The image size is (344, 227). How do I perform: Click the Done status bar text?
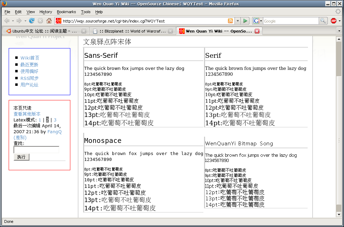[x=9, y=221]
